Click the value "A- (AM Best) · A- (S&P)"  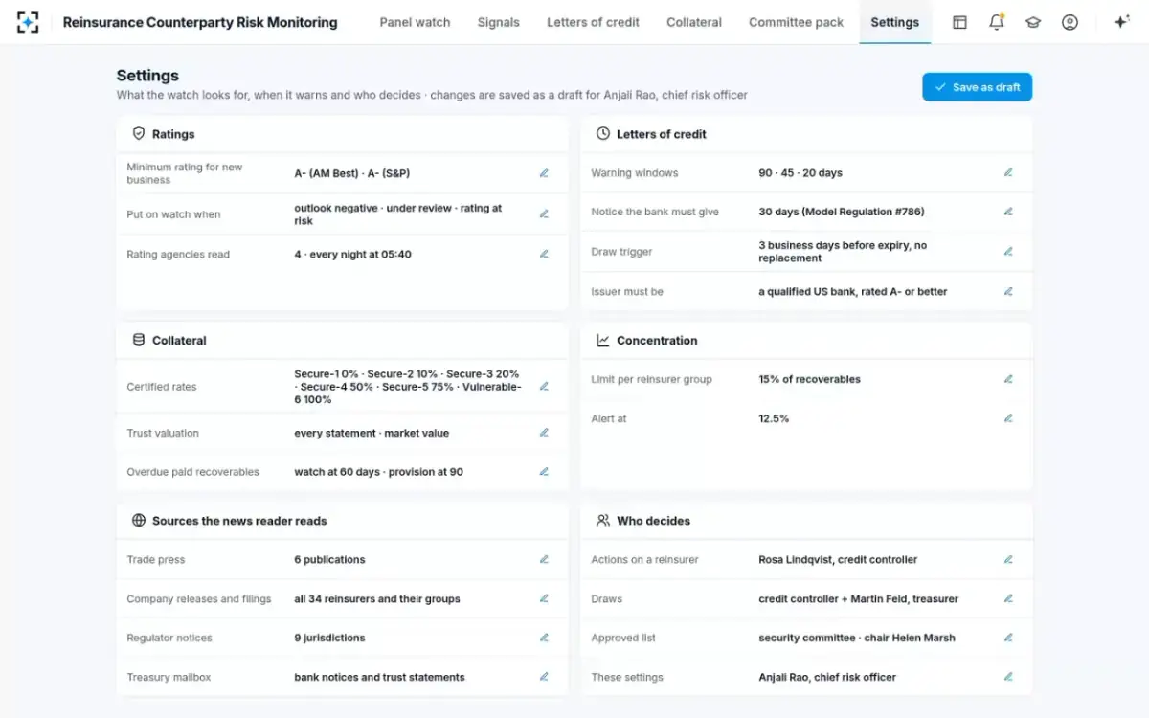[x=352, y=173]
